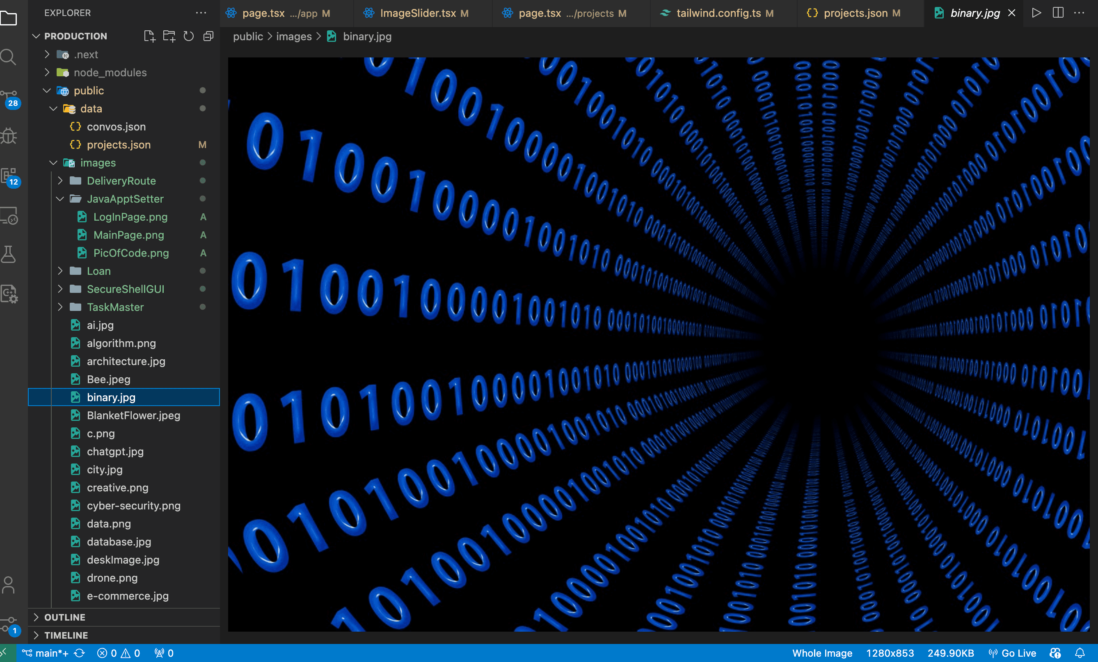Expand the Loan folder
The image size is (1098, 662).
[x=60, y=271]
